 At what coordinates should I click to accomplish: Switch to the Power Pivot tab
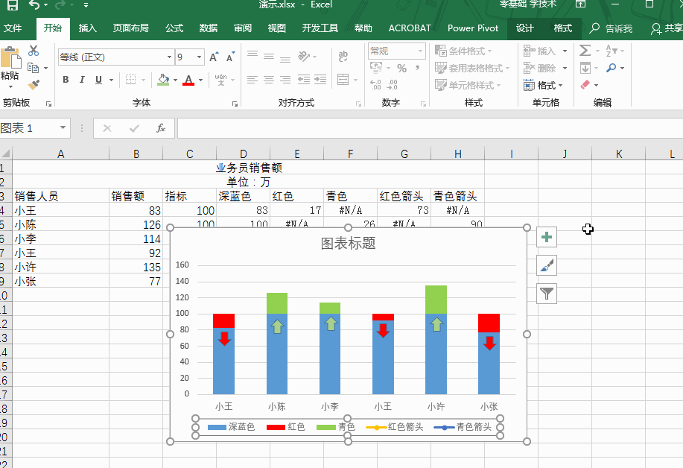coord(473,28)
